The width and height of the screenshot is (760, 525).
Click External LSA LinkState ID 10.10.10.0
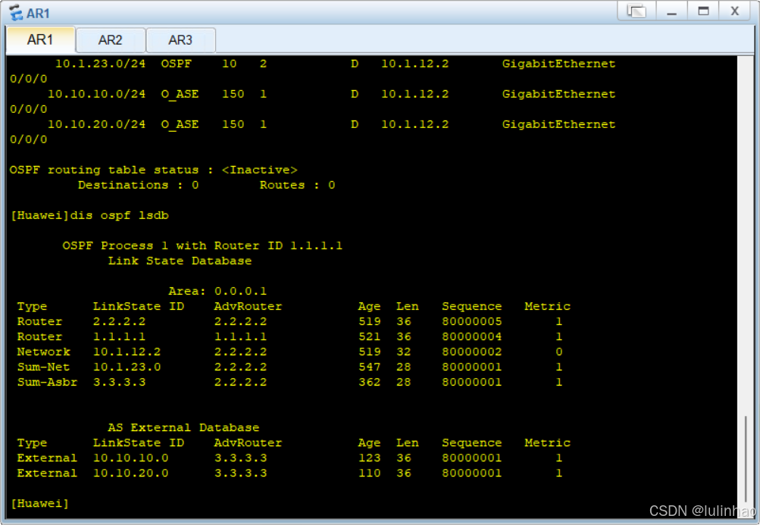[131, 458]
